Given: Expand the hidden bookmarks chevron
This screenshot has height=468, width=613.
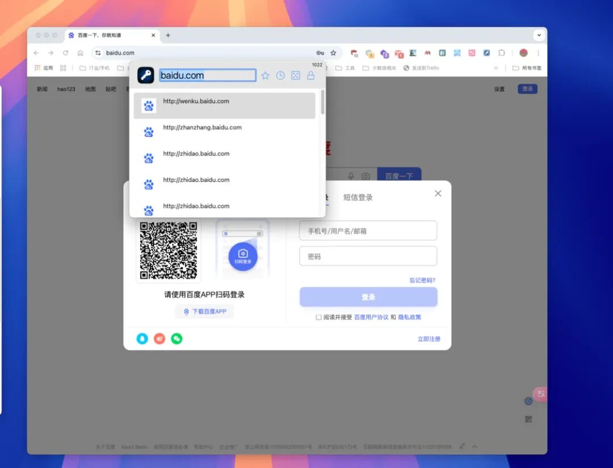Looking at the screenshot, I should tap(496, 68).
